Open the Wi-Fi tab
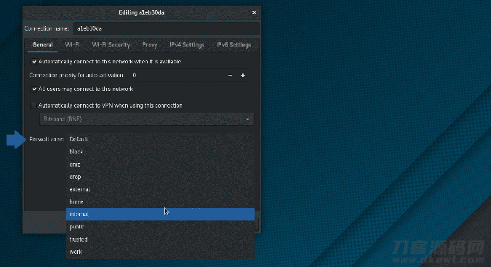 tap(72, 45)
